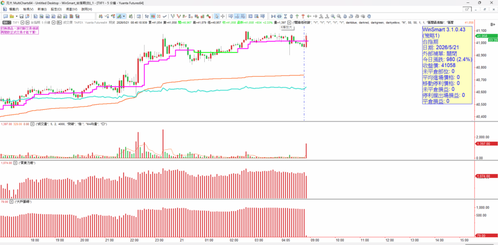Click the K棒放大 button
498x245 pixels.
pyautogui.click(x=287, y=28)
